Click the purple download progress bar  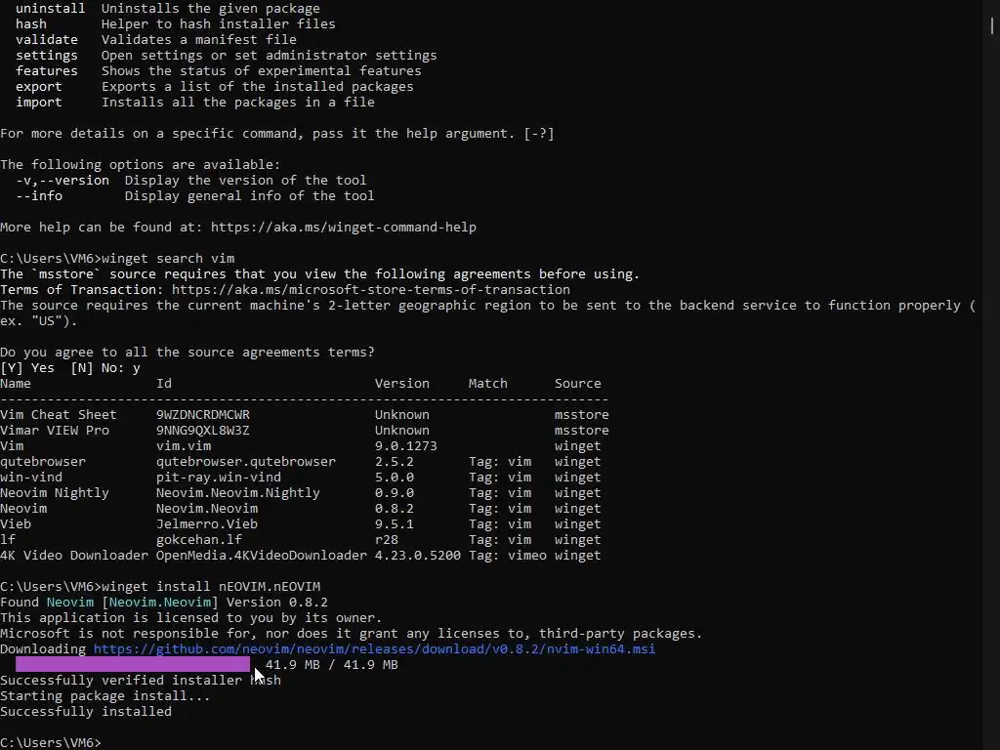click(x=133, y=664)
